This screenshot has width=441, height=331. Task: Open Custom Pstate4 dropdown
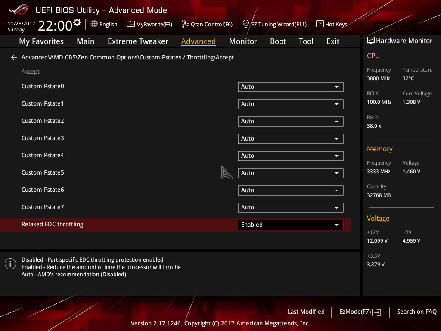pyautogui.click(x=290, y=156)
